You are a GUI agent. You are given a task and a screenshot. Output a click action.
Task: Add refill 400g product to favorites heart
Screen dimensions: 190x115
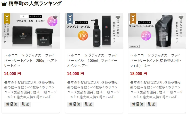click(181, 18)
